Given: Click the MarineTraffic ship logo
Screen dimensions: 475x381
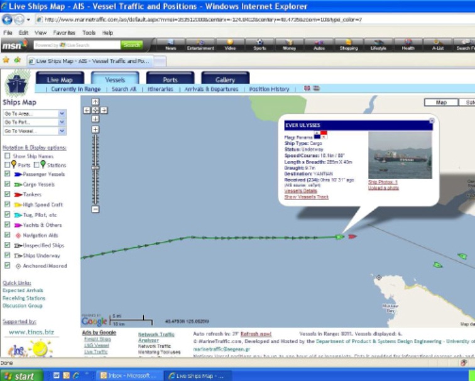Looking at the screenshot, I should (18, 84).
